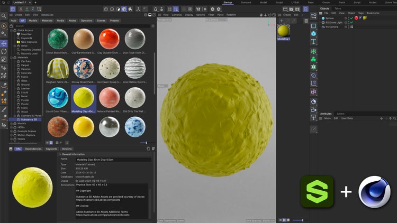Add a new material with plus icon

coord(282,21)
